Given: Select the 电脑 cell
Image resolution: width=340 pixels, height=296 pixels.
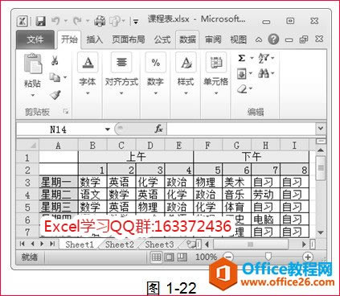Looking at the screenshot, I should tap(266, 220).
